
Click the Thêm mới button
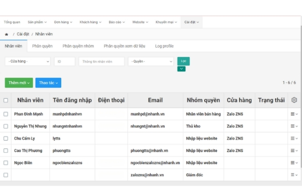(x=19, y=83)
